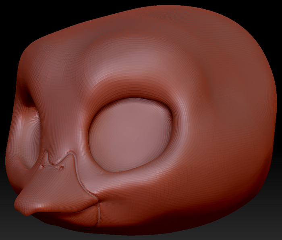Click the eyeball inside the model's eye socket
The height and width of the screenshot is (240, 282).
[x=130, y=135]
